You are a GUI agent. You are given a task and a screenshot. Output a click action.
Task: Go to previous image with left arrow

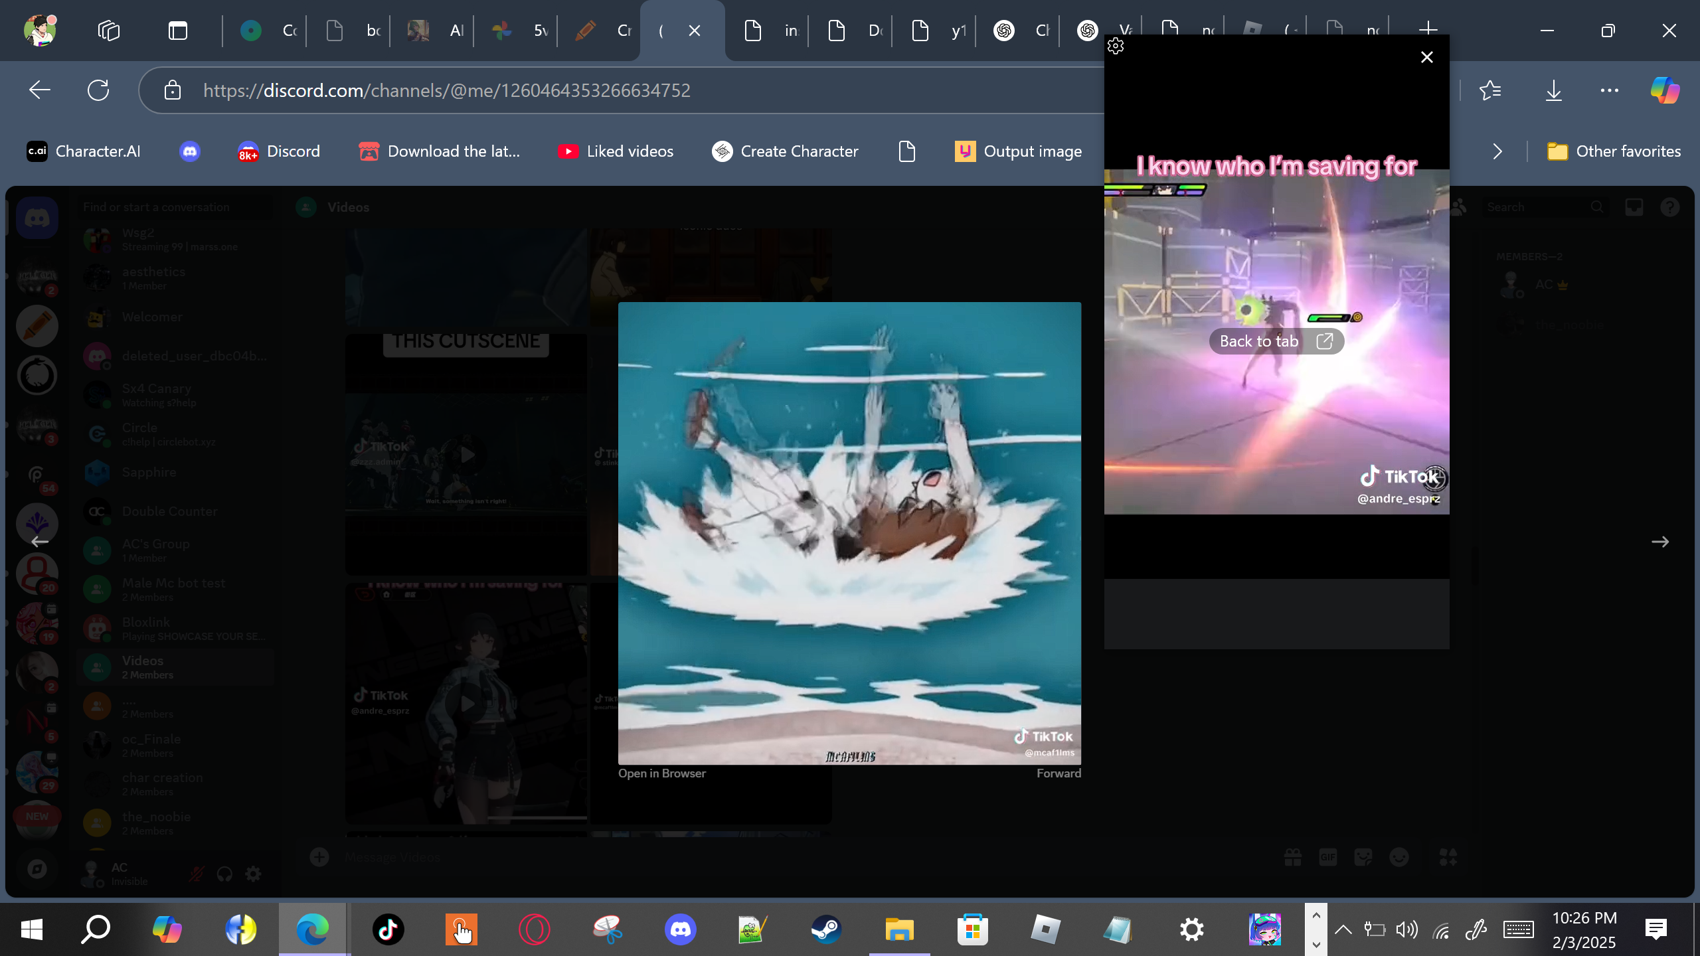coord(40,542)
